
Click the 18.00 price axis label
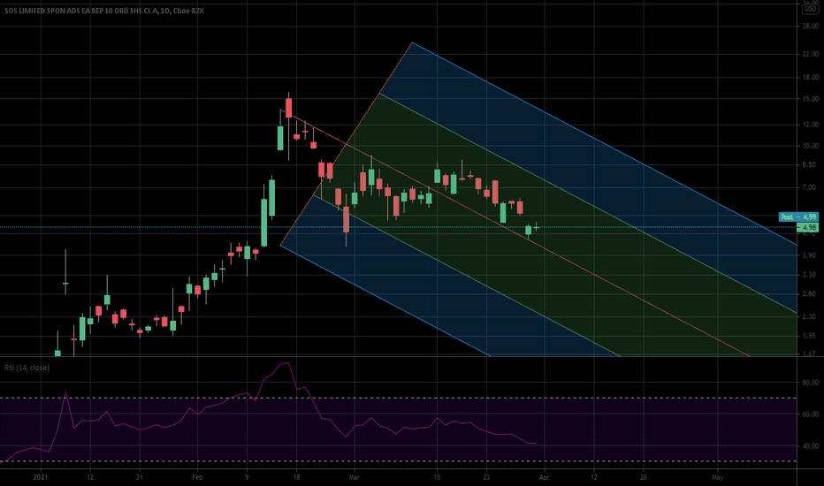pyautogui.click(x=811, y=77)
